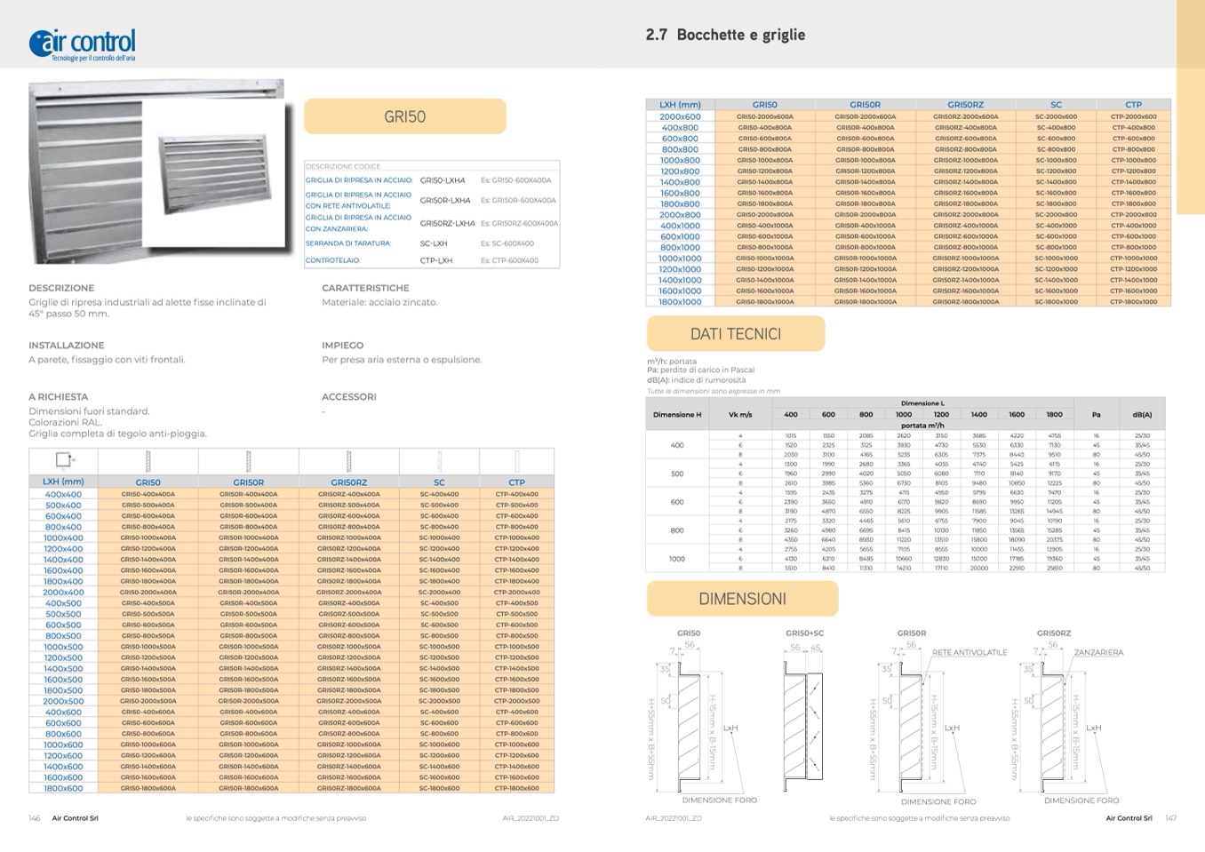Click the GRI50 grille profile icon in table header

pos(148,461)
